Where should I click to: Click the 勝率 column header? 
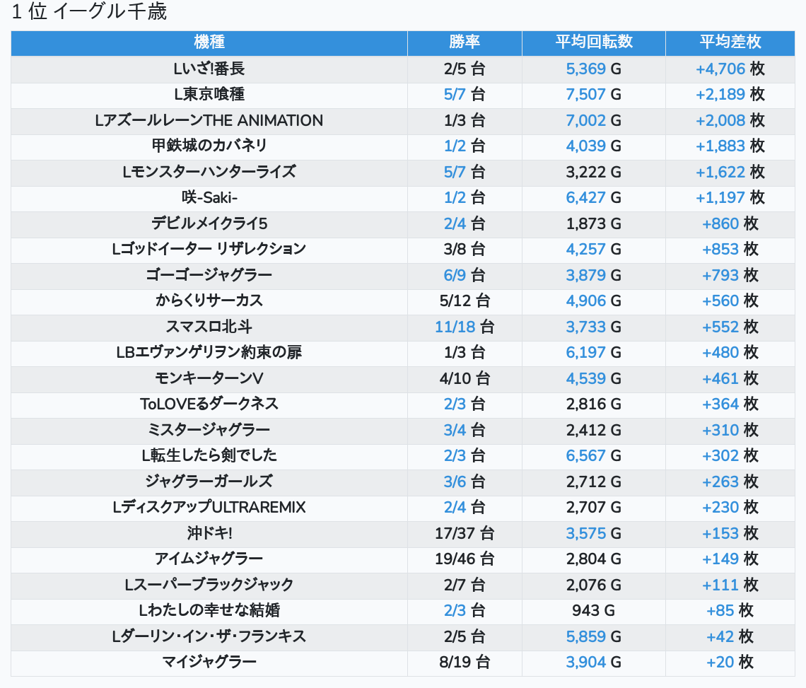click(x=465, y=42)
